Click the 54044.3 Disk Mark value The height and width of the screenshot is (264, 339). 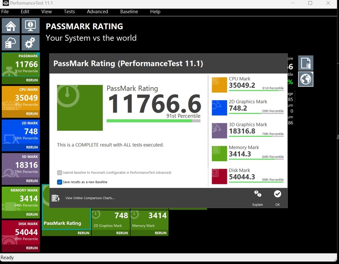242,177
